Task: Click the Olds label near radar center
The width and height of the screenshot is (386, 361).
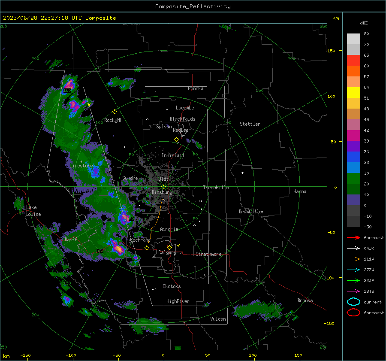Action: click(x=163, y=179)
